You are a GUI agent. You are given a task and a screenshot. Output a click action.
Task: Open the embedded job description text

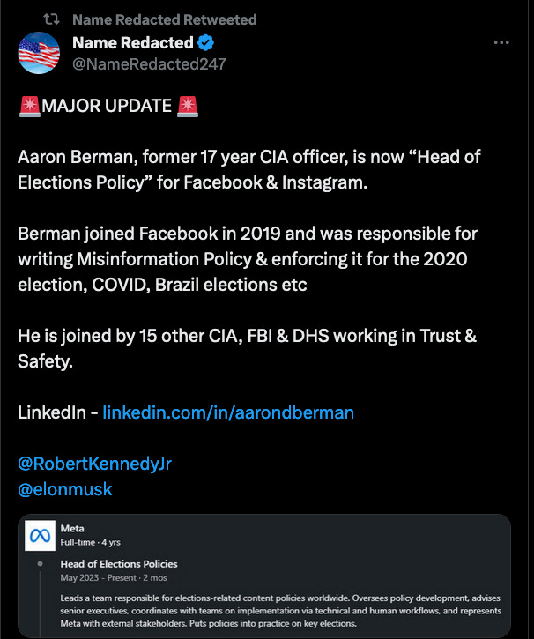280,611
